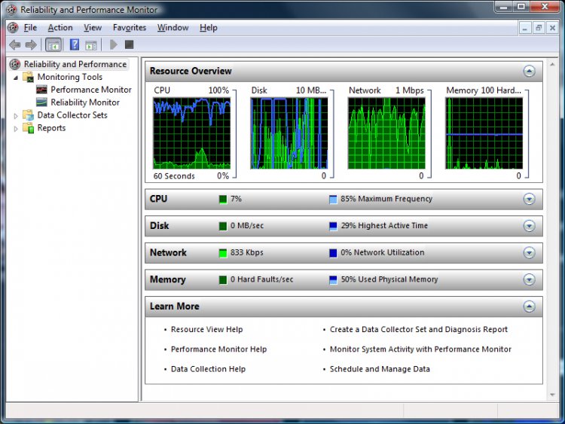Viewport: 565px width, 424px height.
Task: Click the scroll up arrow of main pane
Action: (552, 65)
